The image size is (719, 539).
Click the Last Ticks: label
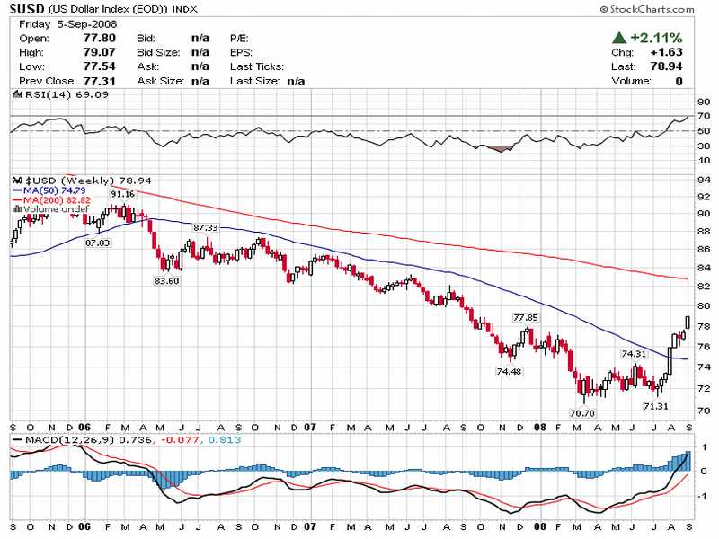pos(257,66)
